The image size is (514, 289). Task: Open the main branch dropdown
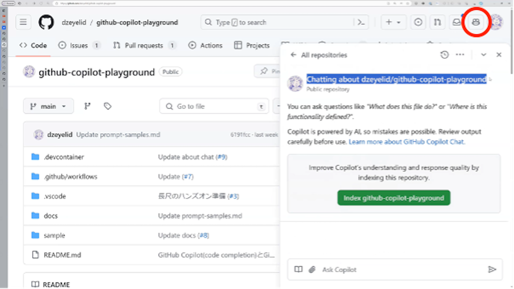click(x=48, y=106)
